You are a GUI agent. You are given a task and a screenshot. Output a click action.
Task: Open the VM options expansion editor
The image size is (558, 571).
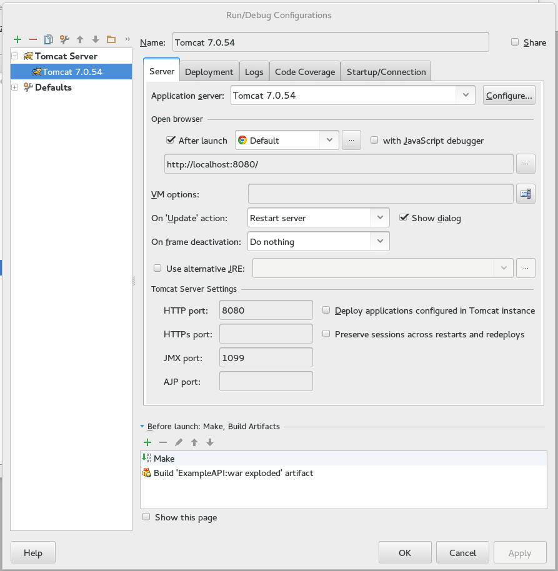pyautogui.click(x=526, y=193)
